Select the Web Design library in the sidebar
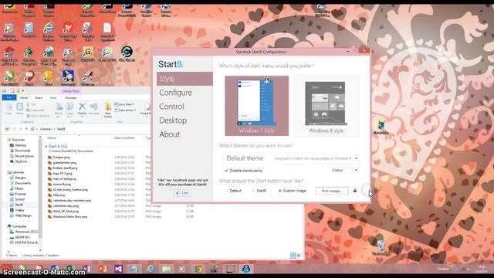The height and width of the screenshot is (278, 494). pyautogui.click(x=23, y=215)
